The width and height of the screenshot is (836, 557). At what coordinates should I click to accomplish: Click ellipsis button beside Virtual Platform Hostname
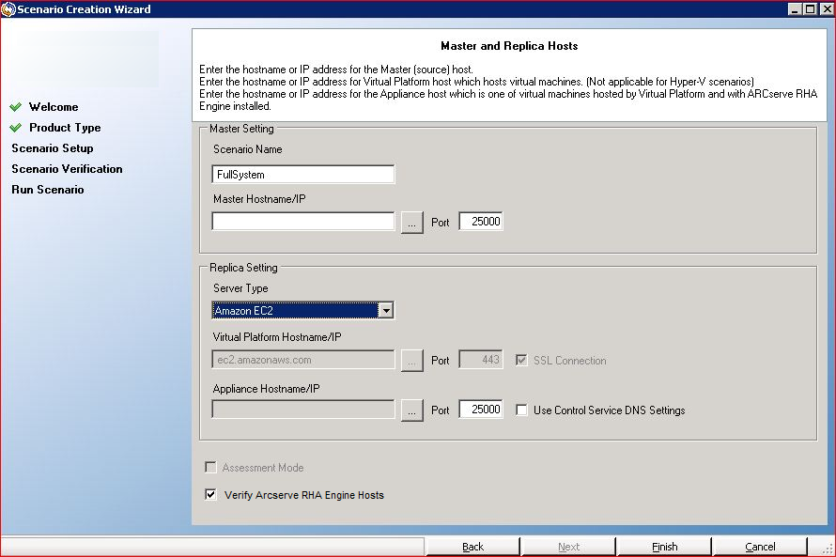click(x=412, y=361)
